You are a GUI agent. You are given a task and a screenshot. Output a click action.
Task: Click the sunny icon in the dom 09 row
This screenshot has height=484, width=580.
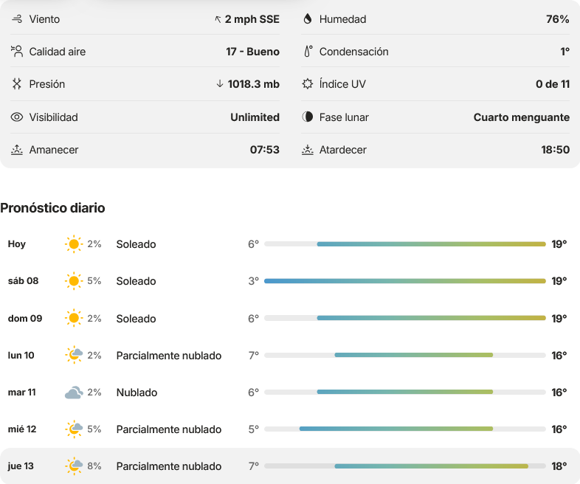tap(74, 318)
